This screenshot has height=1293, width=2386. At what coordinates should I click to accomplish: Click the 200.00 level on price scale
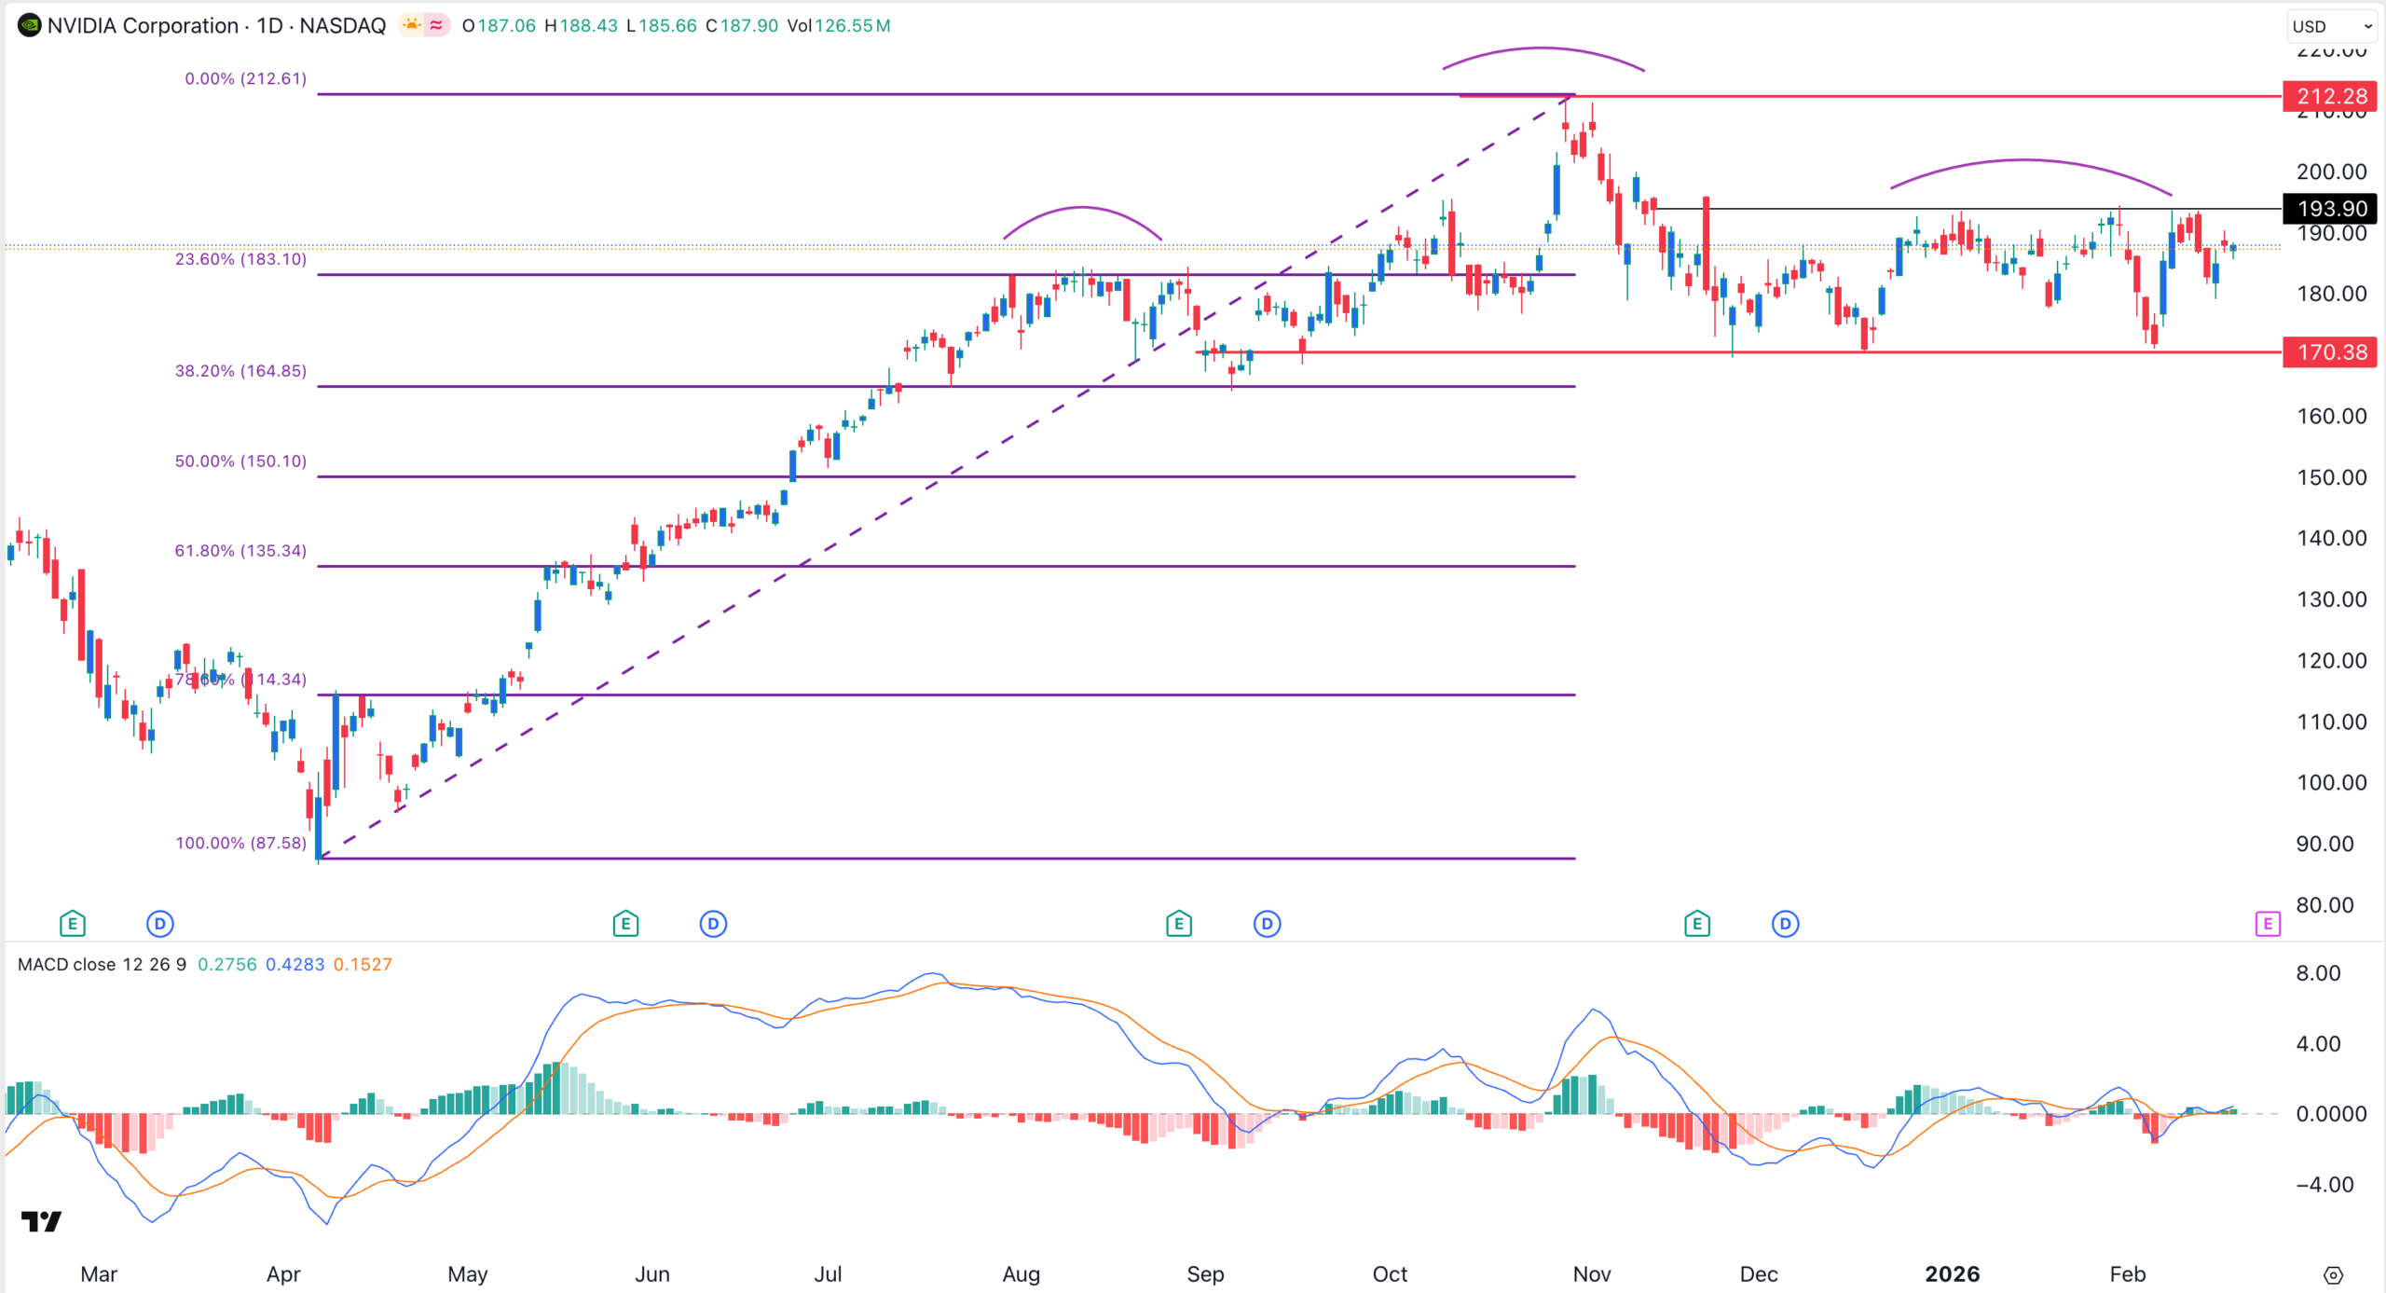(2332, 172)
